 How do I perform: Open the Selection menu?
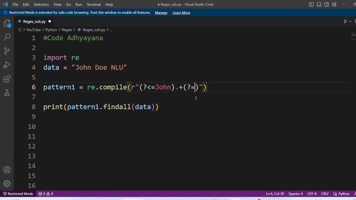click(x=41, y=4)
